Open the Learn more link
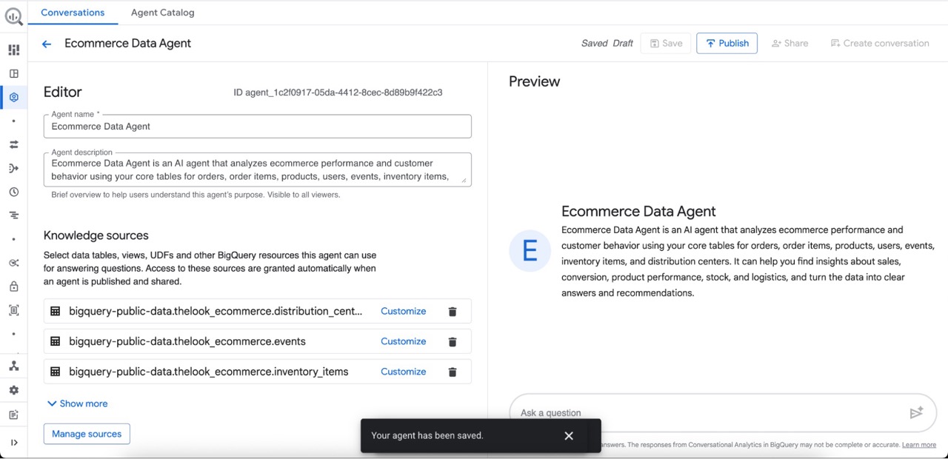The height and width of the screenshot is (459, 948). pyautogui.click(x=918, y=445)
